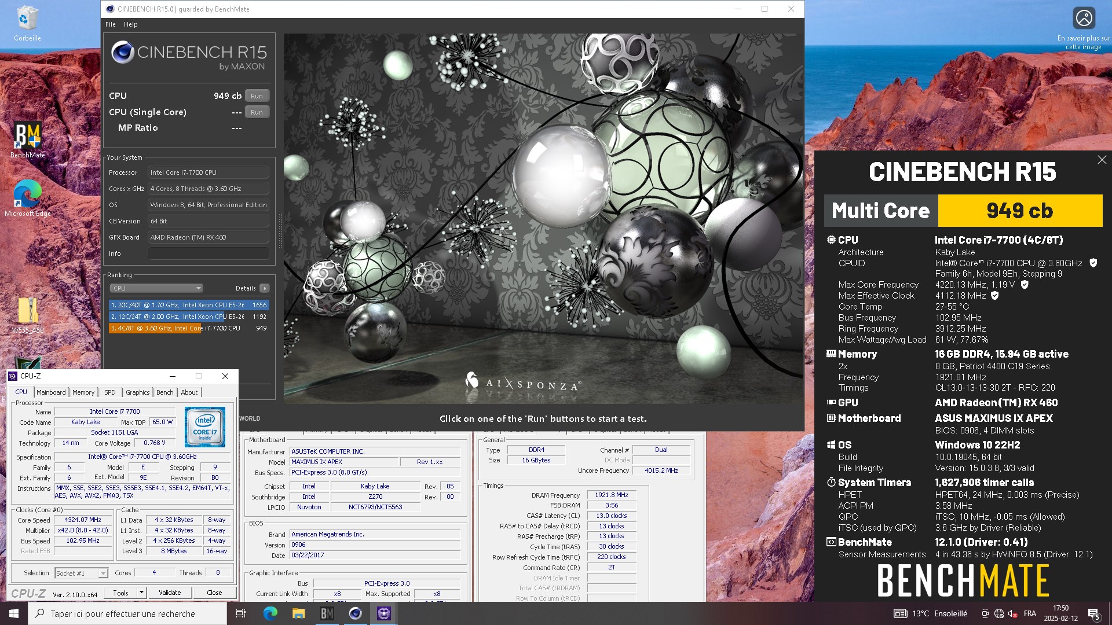The width and height of the screenshot is (1112, 625).
Task: Switch to the Memory tab in CPU-Z
Action: pos(83,392)
